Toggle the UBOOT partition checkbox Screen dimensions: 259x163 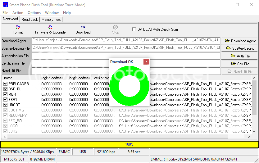point(5,105)
